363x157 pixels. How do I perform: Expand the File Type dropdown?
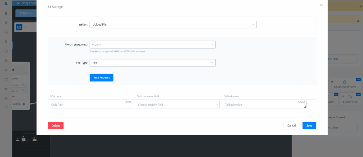click(x=152, y=63)
